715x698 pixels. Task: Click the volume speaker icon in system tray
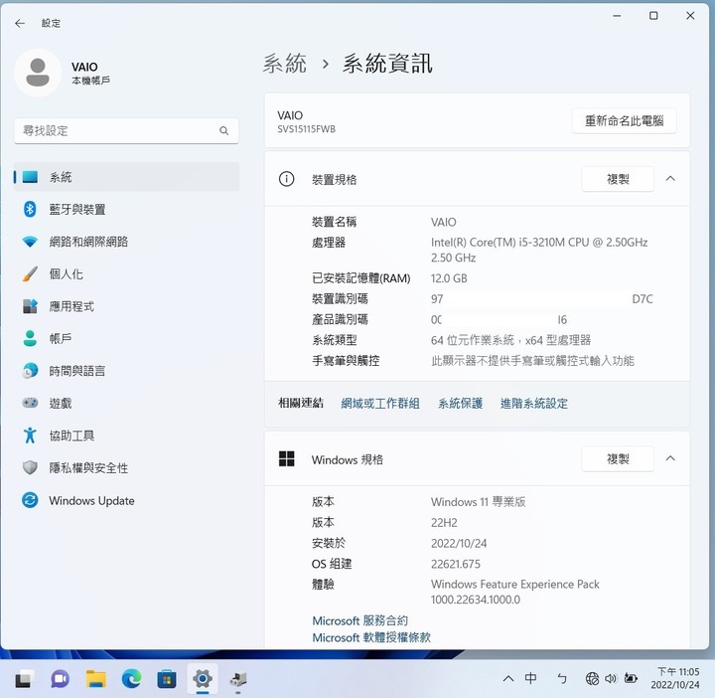(611, 679)
